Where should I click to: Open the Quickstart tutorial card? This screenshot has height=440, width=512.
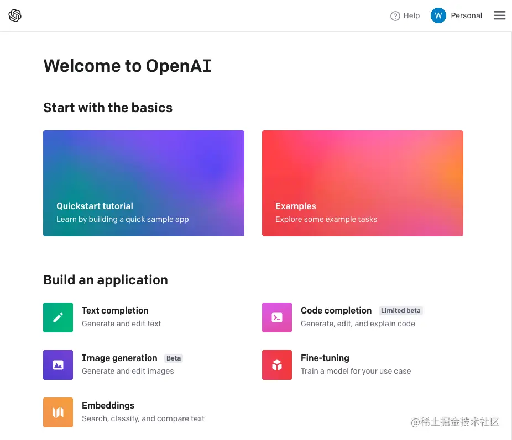[x=144, y=183]
